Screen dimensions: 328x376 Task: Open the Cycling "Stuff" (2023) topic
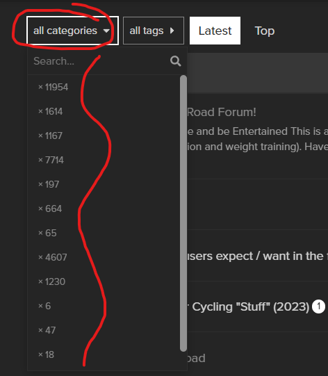tap(248, 306)
